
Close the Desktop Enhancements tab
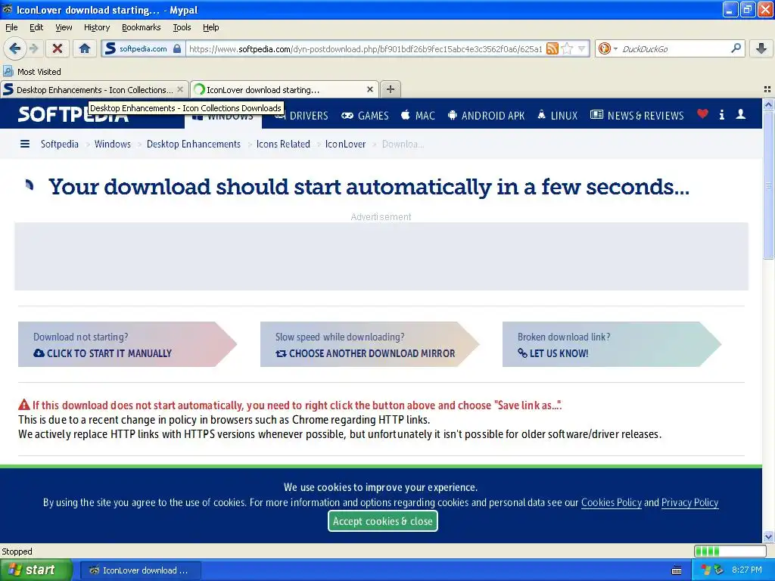(180, 89)
